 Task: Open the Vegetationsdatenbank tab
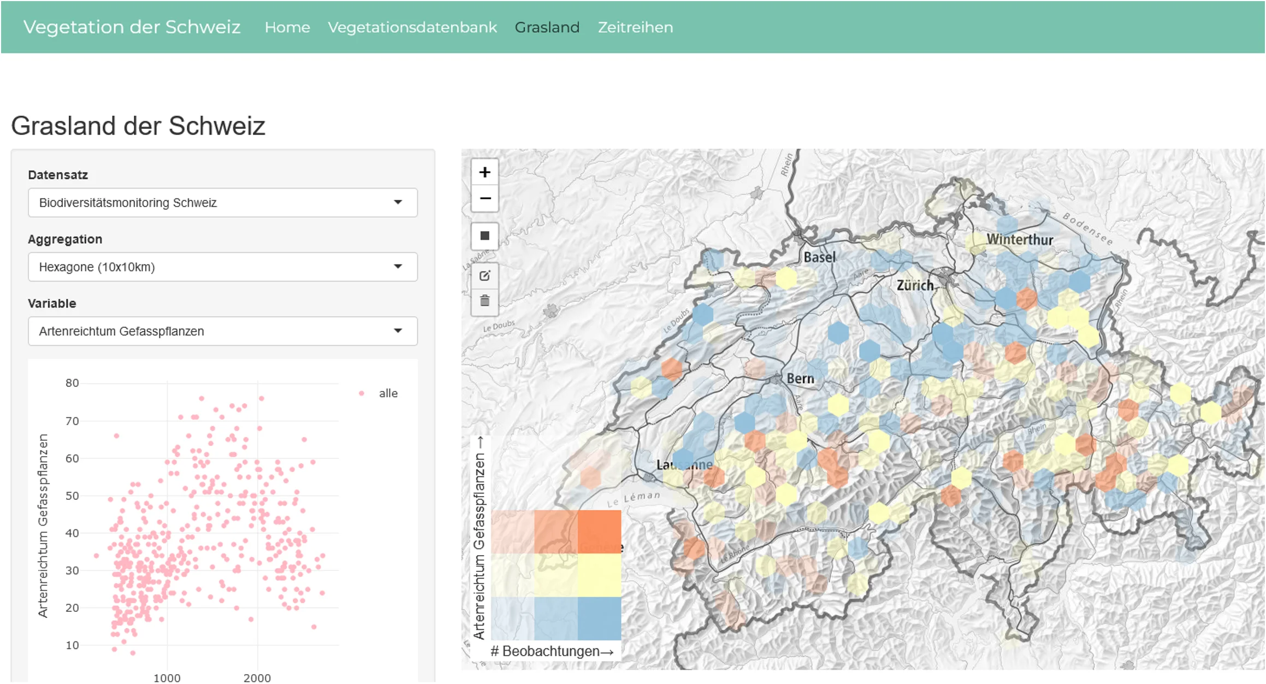click(x=412, y=27)
